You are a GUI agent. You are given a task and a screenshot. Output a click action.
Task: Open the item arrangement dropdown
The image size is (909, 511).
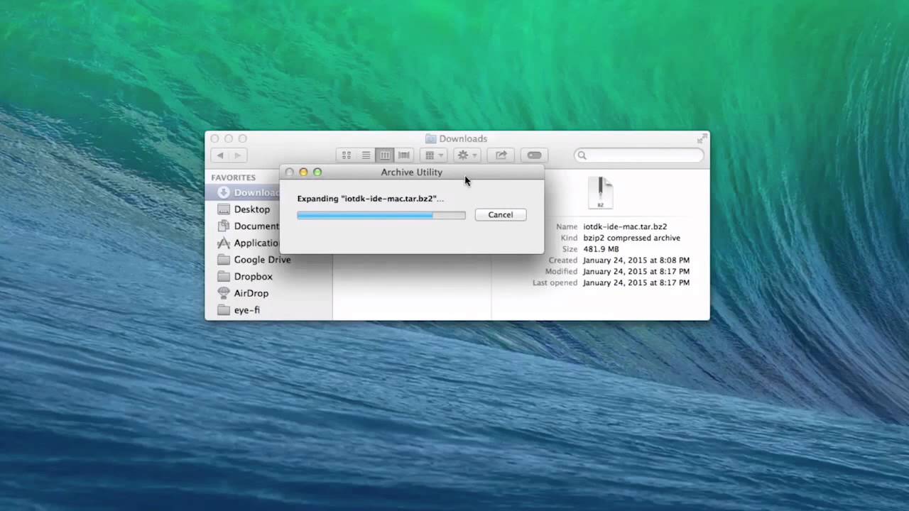pyautogui.click(x=434, y=155)
